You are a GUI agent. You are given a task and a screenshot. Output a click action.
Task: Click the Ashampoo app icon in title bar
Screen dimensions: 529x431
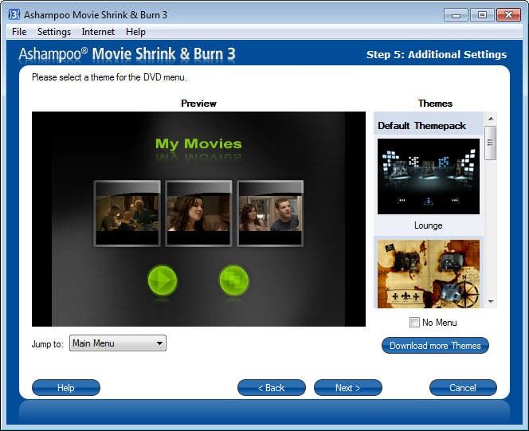pos(14,15)
